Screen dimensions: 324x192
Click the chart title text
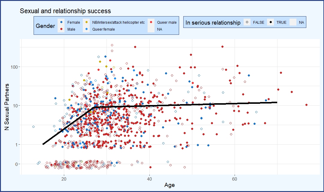pyautogui.click(x=65, y=11)
